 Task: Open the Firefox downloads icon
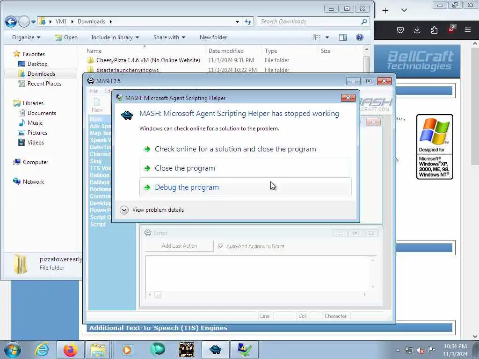417,30
